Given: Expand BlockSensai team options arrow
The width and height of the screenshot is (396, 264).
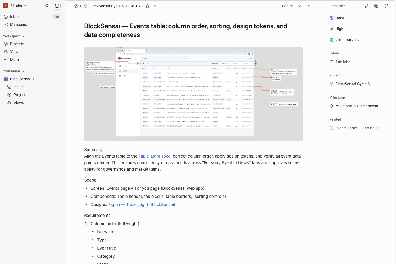Looking at the screenshot, I should (x=33, y=79).
